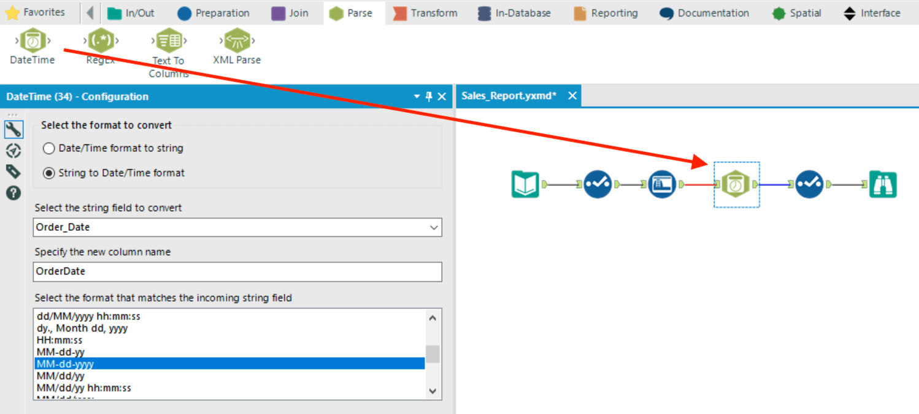
Task: Toggle the pin on the Configuration panel
Action: pyautogui.click(x=429, y=96)
